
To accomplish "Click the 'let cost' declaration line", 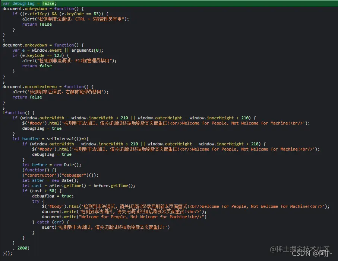I will [79, 186].
